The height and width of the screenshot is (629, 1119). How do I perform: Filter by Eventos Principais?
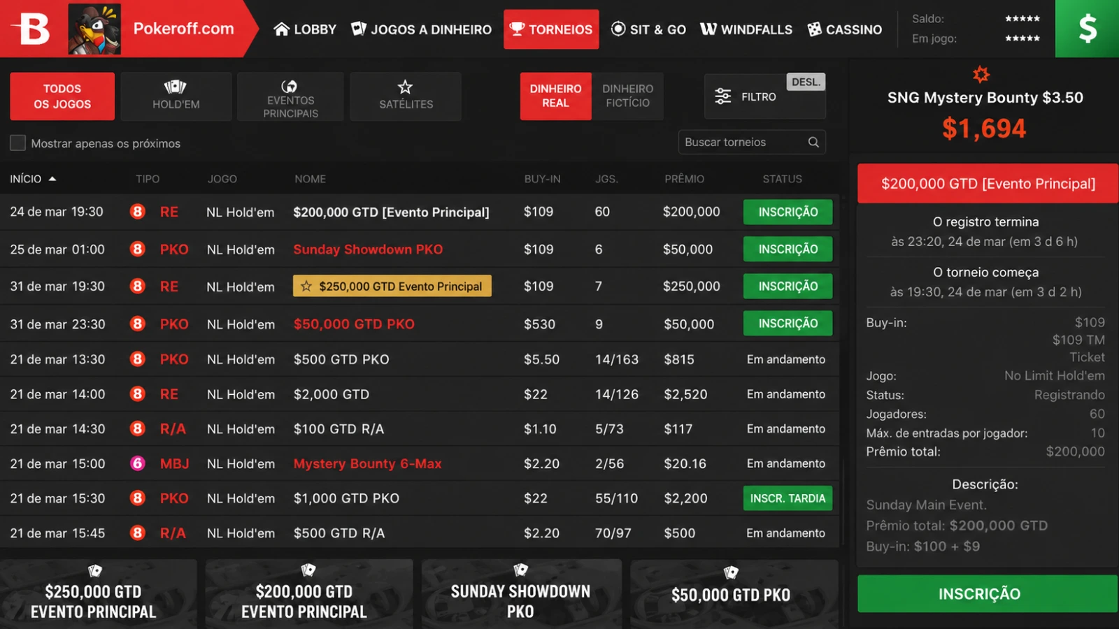290,96
